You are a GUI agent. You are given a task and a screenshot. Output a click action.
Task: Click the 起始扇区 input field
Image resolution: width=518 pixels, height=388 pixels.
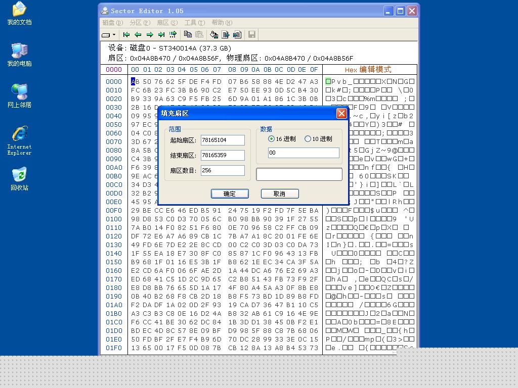[223, 140]
